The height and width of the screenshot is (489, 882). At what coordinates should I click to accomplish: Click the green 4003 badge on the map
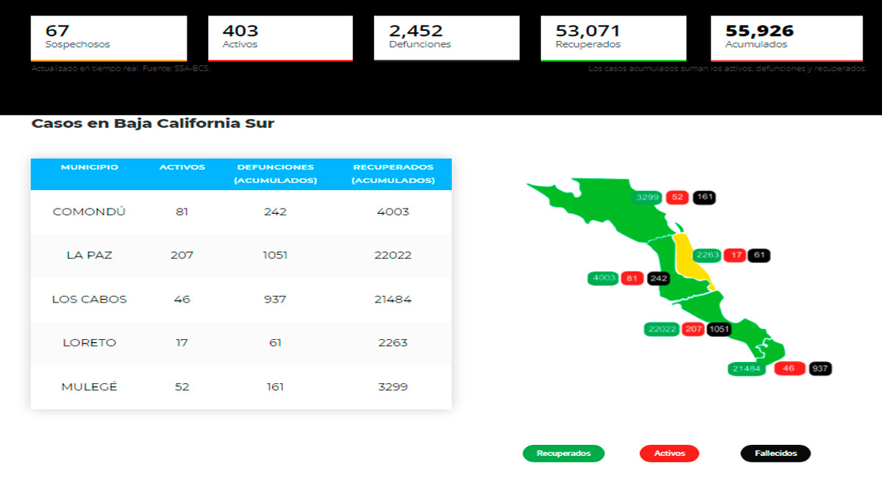point(603,278)
